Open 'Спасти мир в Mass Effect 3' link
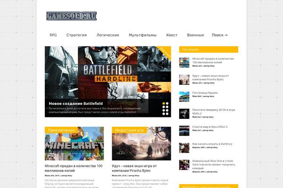Image resolution: width=283 pixels, height=188 pixels. click(x=210, y=127)
